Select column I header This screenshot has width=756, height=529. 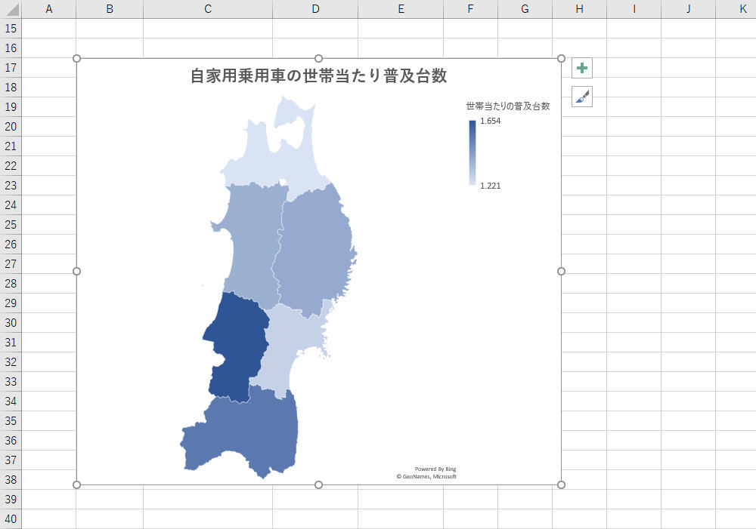coord(634,9)
